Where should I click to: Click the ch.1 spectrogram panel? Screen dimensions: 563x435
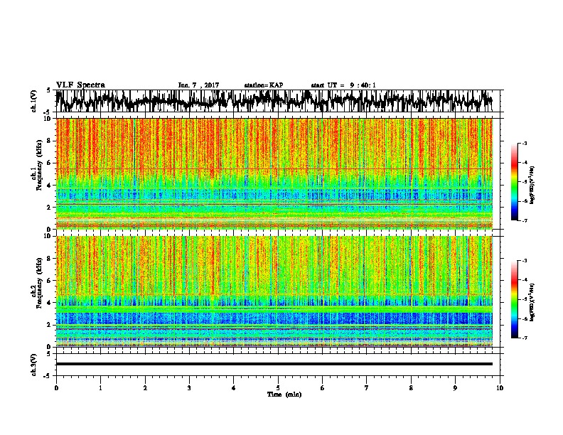pos(274,173)
